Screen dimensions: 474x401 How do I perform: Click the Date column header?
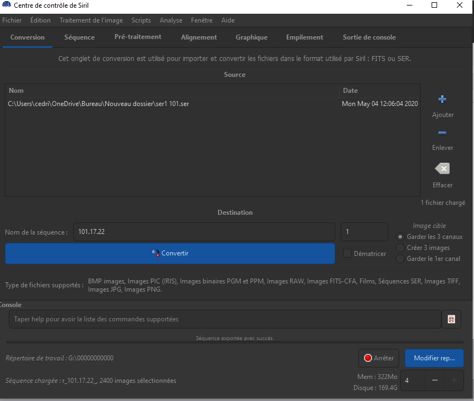tap(380, 91)
